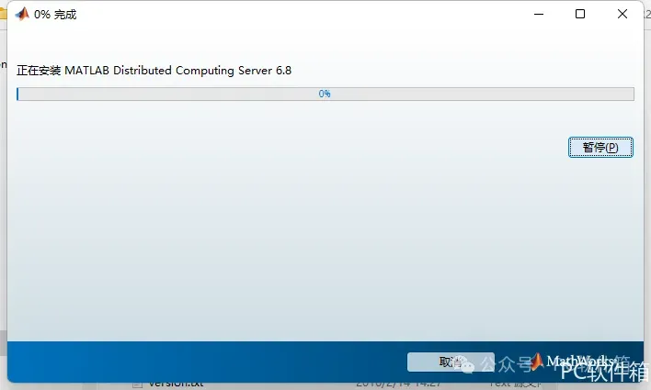This screenshot has height=390, width=651.
Task: Minimize the installer window
Action: pyautogui.click(x=539, y=14)
